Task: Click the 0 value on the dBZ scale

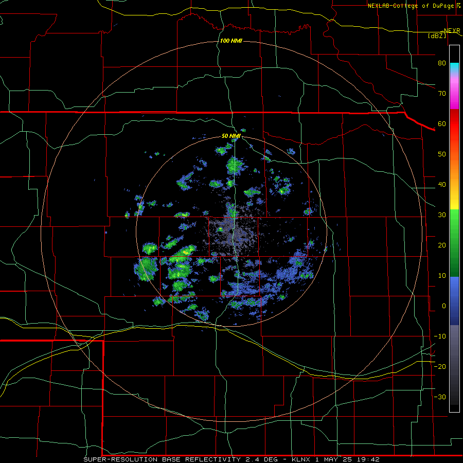Action: [444, 306]
